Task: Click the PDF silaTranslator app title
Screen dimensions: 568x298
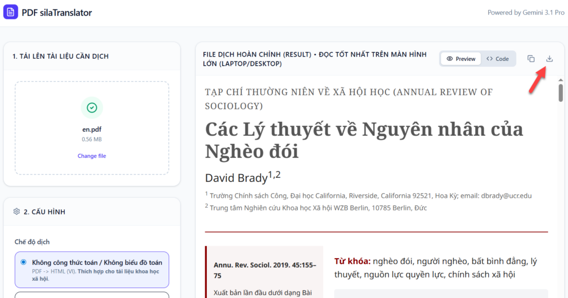Action: coord(57,13)
